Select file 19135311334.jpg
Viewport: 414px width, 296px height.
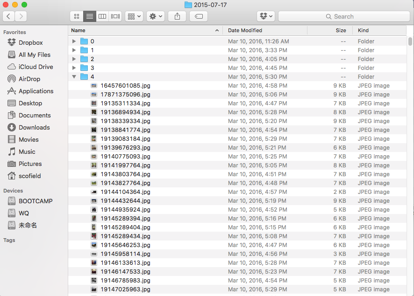(125, 103)
